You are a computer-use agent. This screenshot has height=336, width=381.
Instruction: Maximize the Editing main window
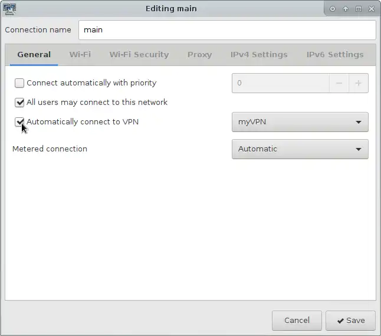[x=359, y=9]
